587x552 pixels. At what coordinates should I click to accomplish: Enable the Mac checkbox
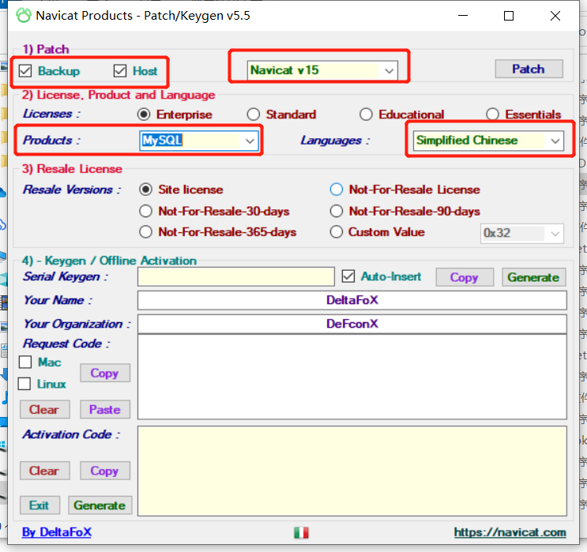25,362
